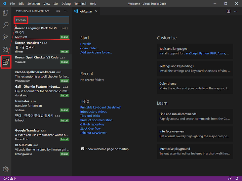
Task: Clear extensions search results icon
Action: (58, 11)
